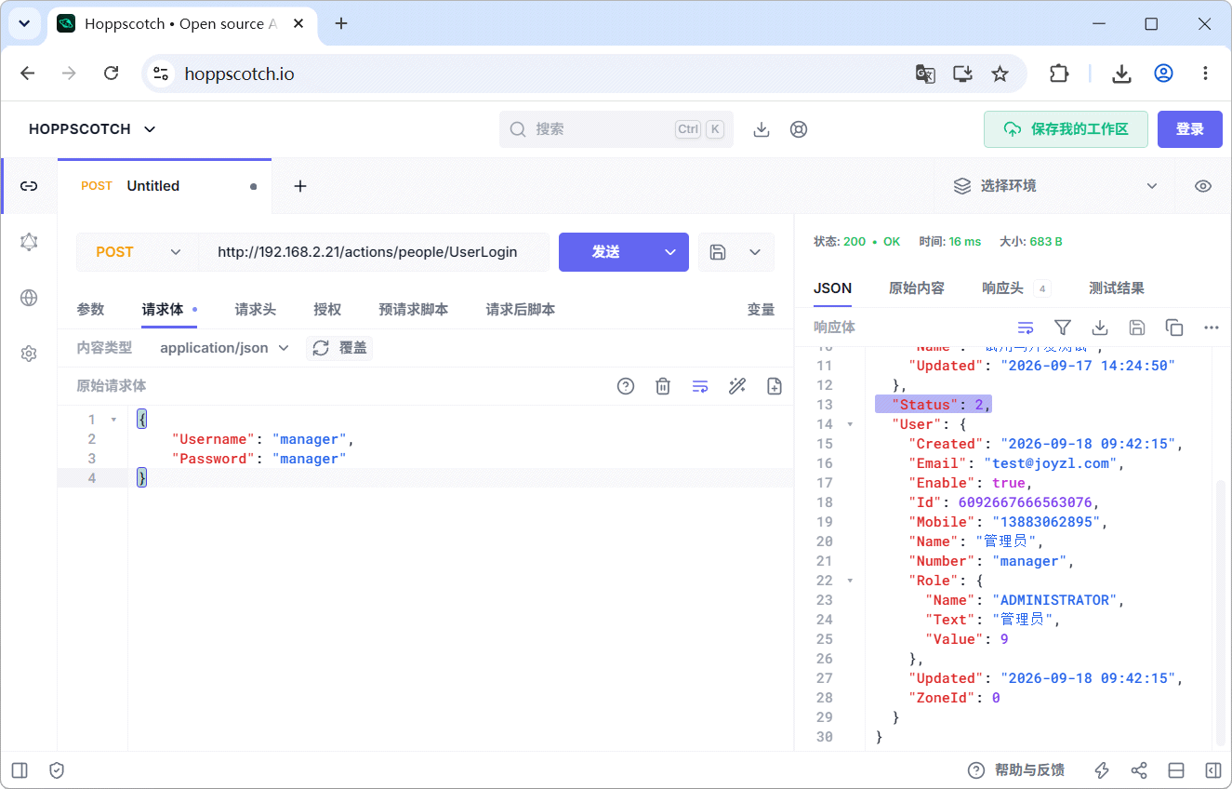Image resolution: width=1232 pixels, height=789 pixels.
Task: Bookmark this page with the star icon
Action: [x=1000, y=74]
